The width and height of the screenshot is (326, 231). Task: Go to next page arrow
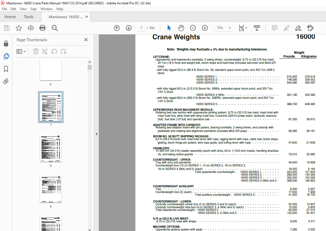click(129, 28)
